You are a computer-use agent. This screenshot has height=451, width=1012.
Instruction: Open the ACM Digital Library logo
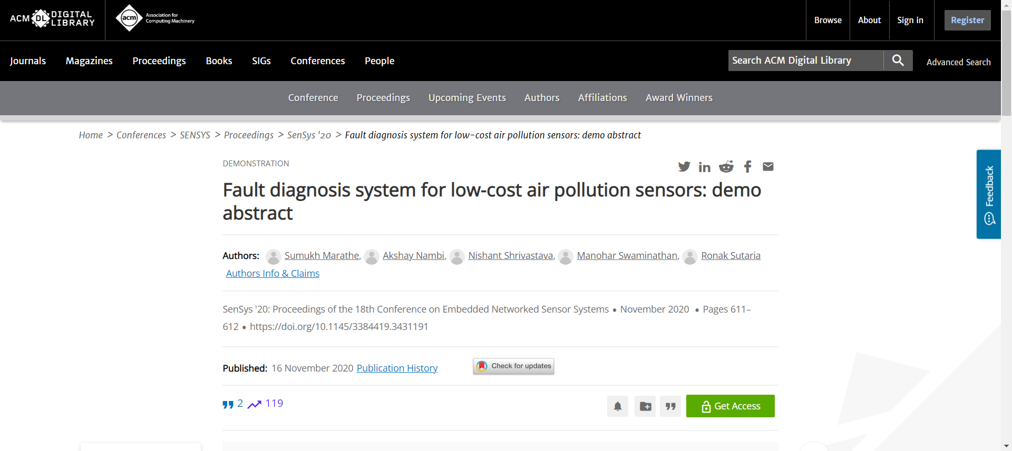click(x=52, y=19)
